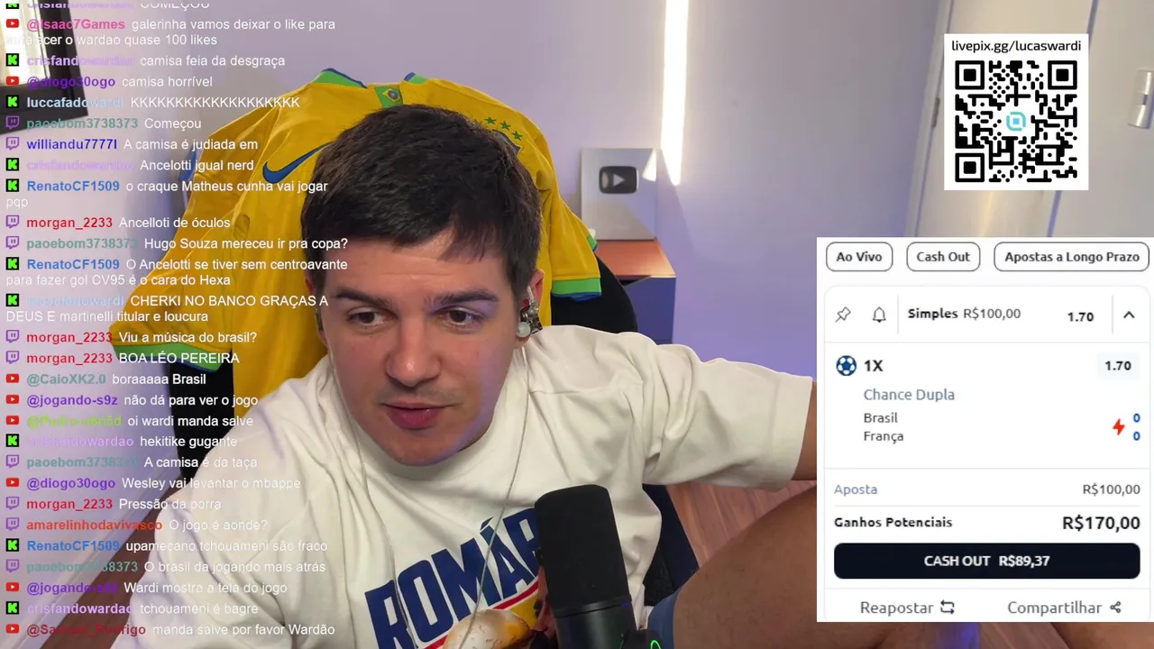Viewport: 1154px width, 649px height.
Task: Click the Kick icon beside luccafadowardi
Action: coord(13,103)
